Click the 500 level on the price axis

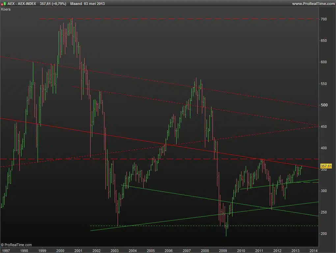click(324, 105)
